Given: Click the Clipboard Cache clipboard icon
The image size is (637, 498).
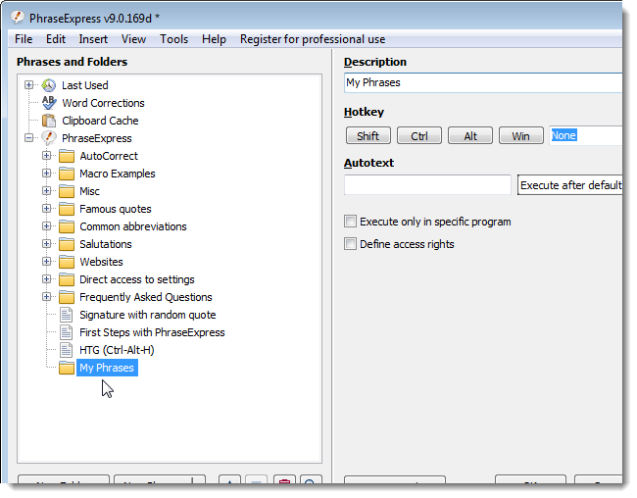Looking at the screenshot, I should tap(49, 121).
